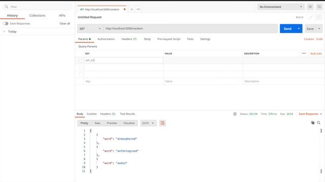Select the Test Results tab
This screenshot has width=325, height=182.
point(127,114)
